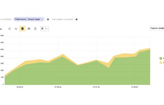Switch to the pie chart view
Screen dimensions: 164x105
(10, 29)
